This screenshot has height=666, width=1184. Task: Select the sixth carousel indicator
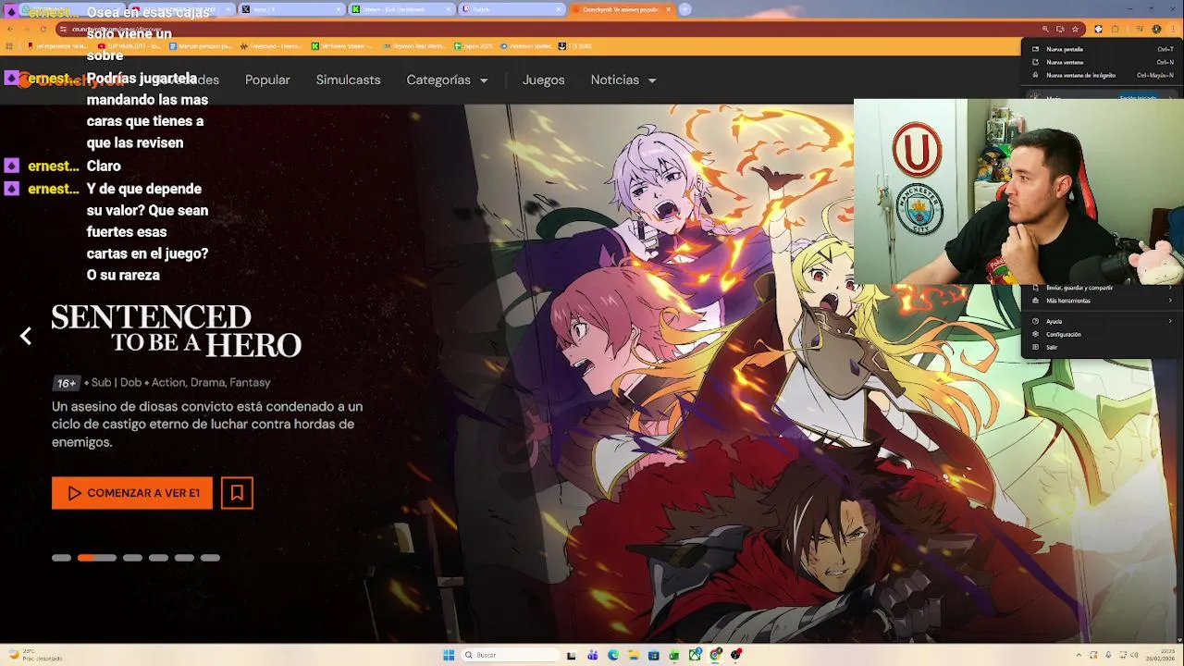tap(210, 558)
